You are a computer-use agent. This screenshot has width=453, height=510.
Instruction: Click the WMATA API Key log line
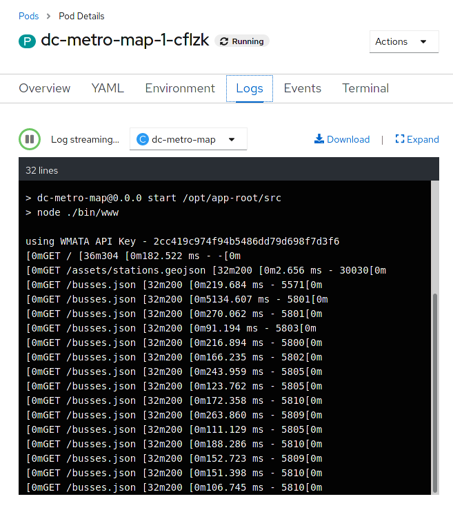182,242
